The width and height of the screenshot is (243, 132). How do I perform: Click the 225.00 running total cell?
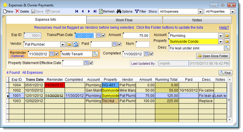167,101
